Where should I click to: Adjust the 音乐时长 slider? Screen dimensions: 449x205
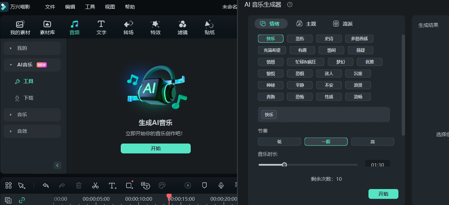[x=284, y=164]
